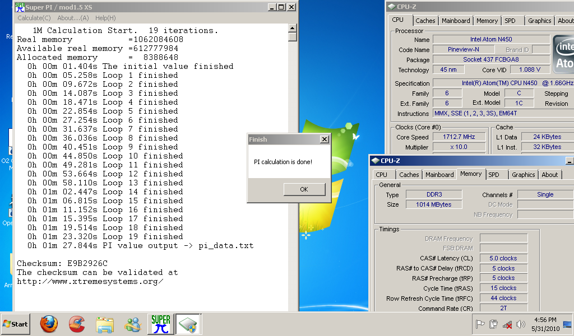
Task: Click the Super PI title bar icon
Action: tap(20, 7)
